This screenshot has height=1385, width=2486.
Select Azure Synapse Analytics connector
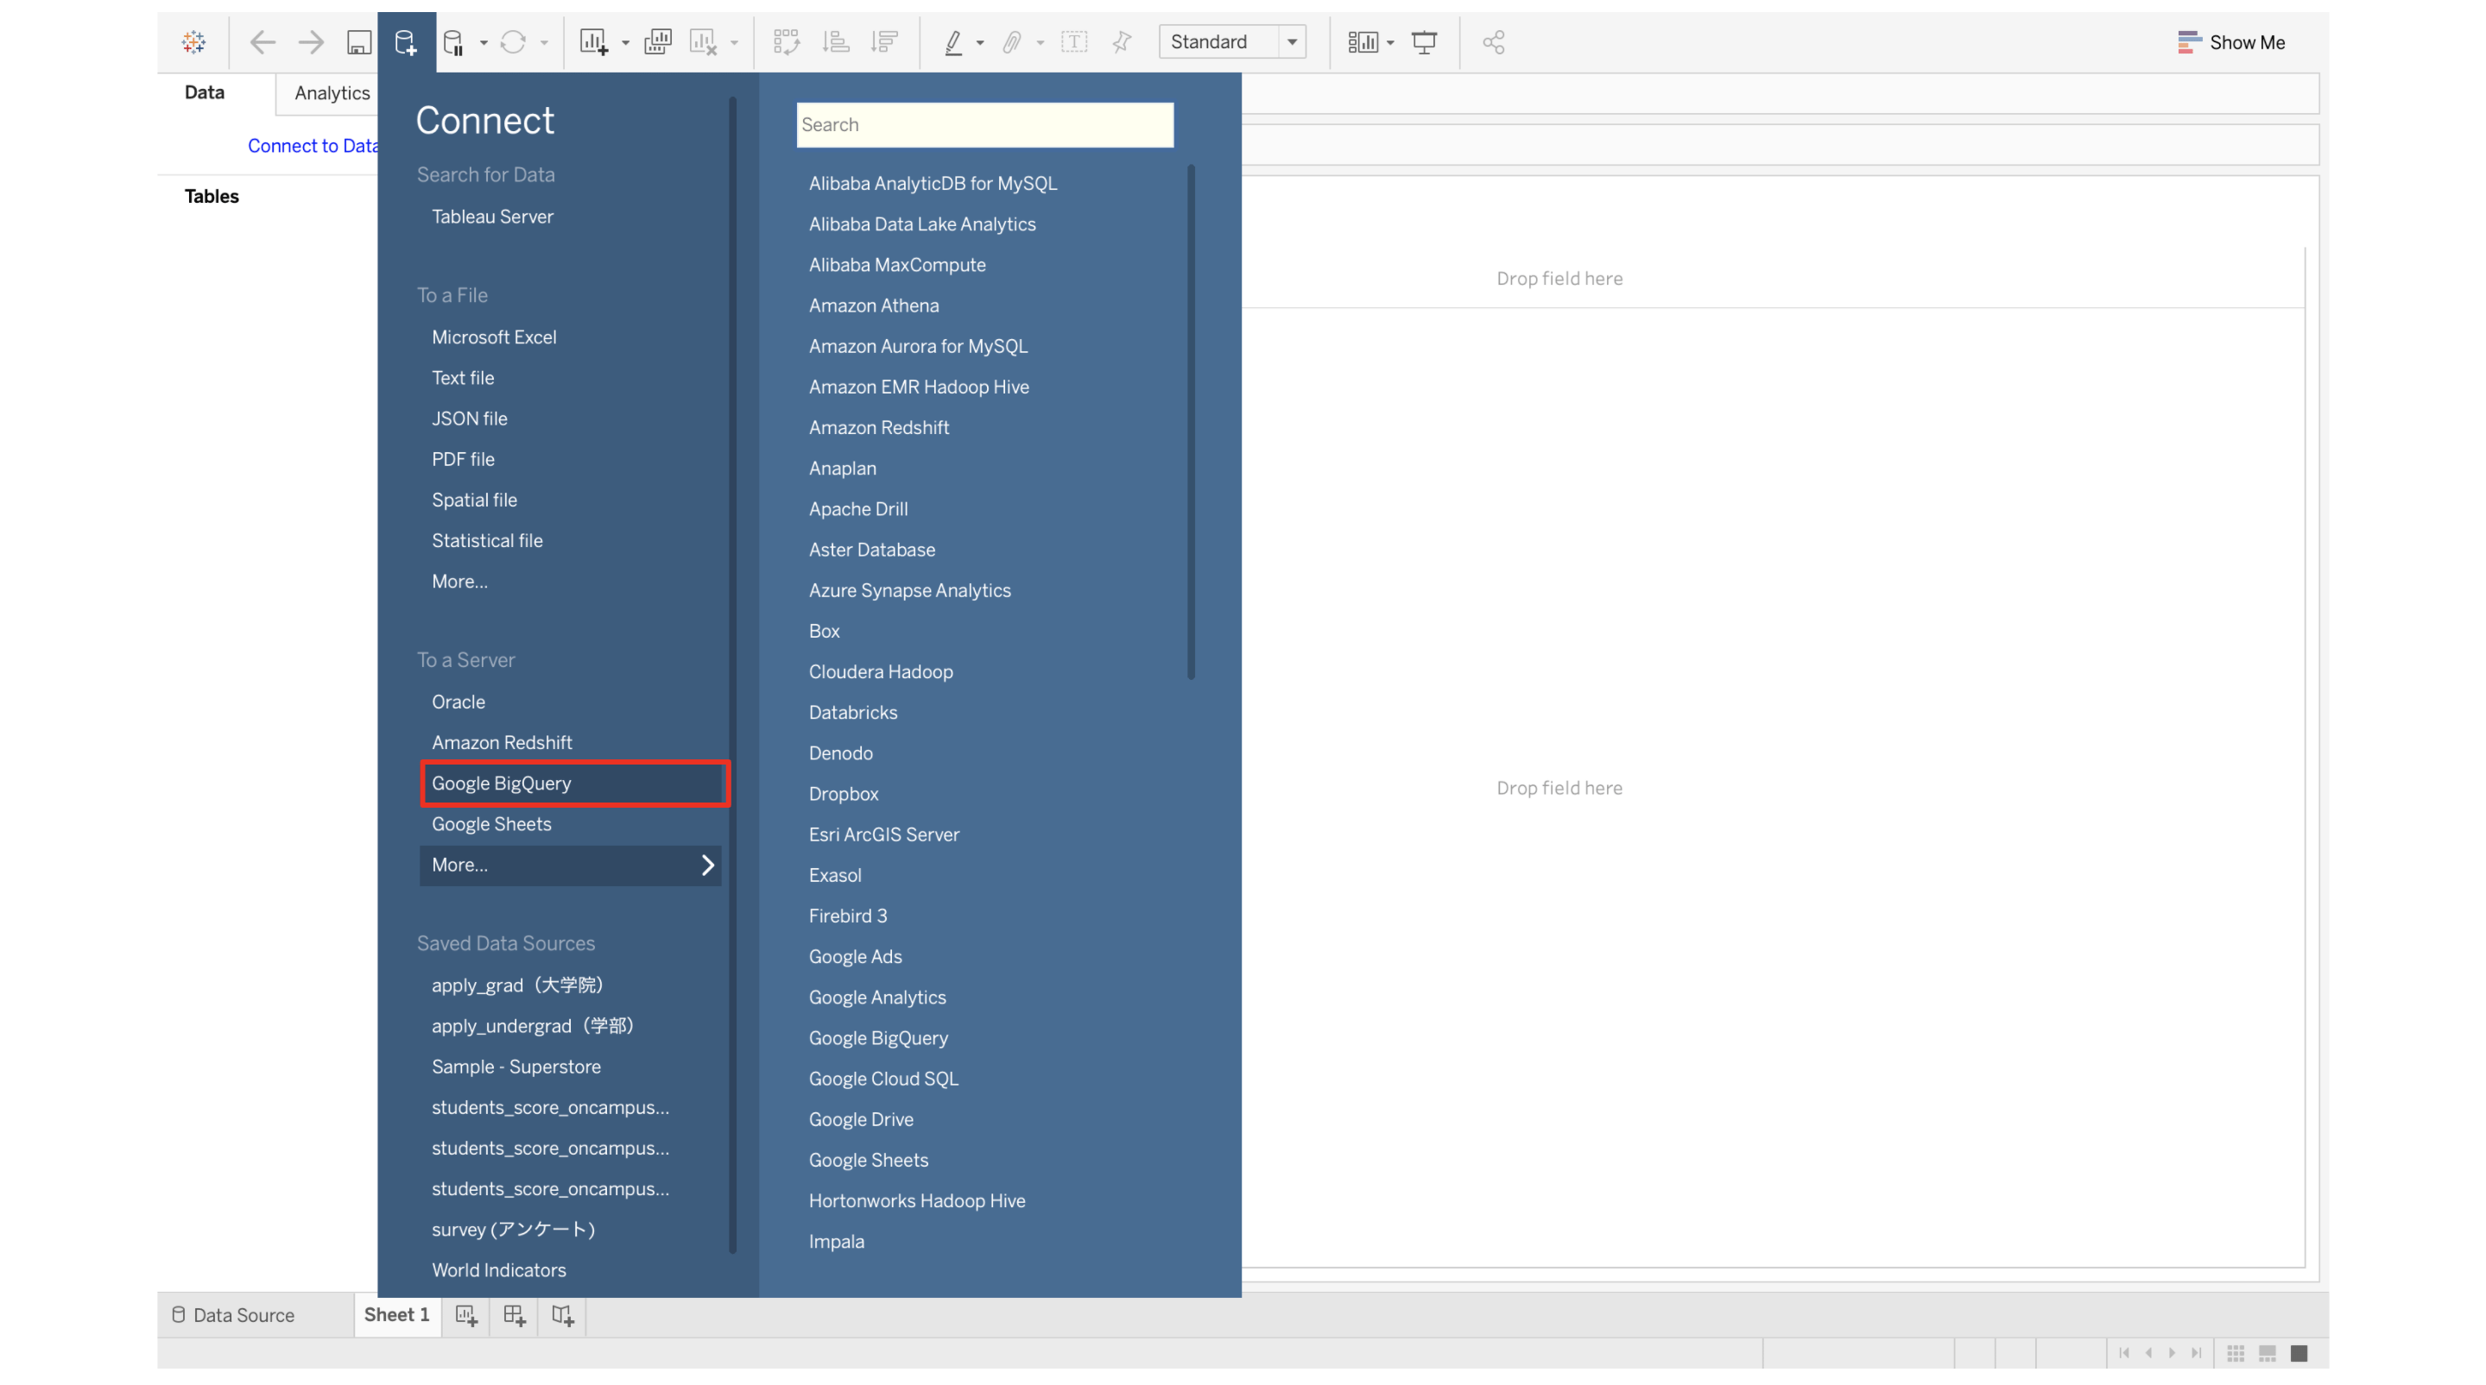[910, 590]
